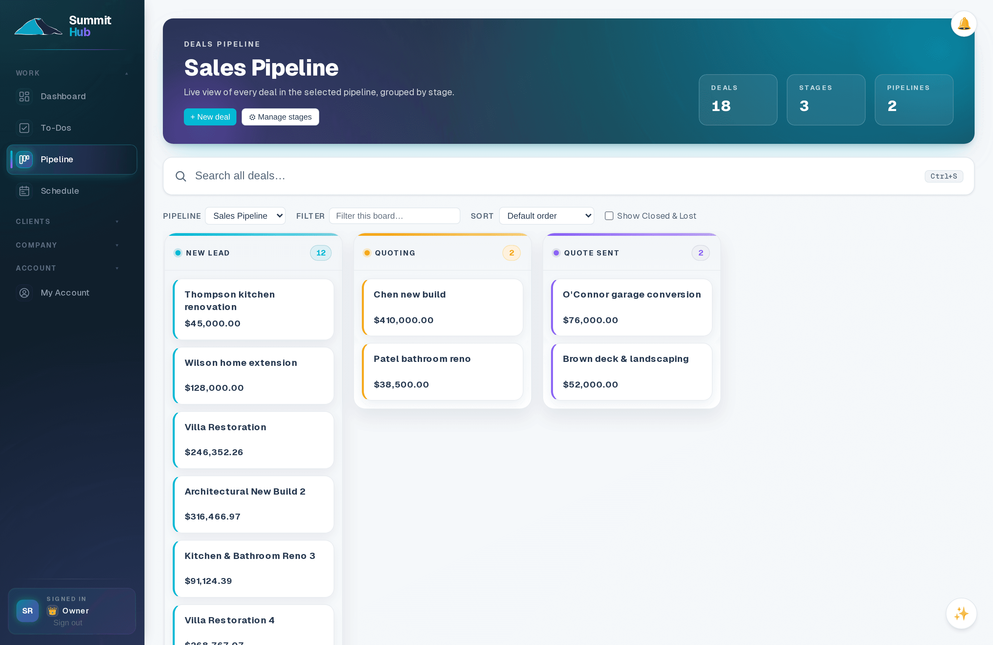Click the My Account person icon
The image size is (993, 645).
click(24, 293)
